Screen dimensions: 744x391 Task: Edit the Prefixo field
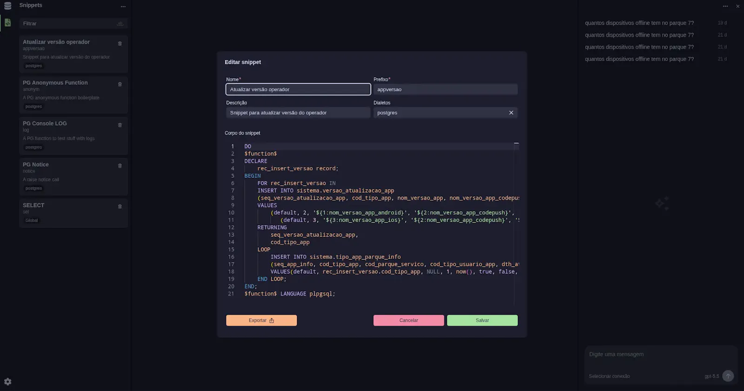[445, 89]
